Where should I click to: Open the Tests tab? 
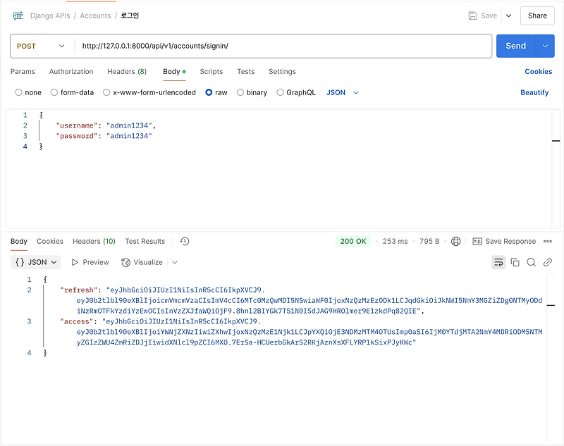click(x=245, y=72)
